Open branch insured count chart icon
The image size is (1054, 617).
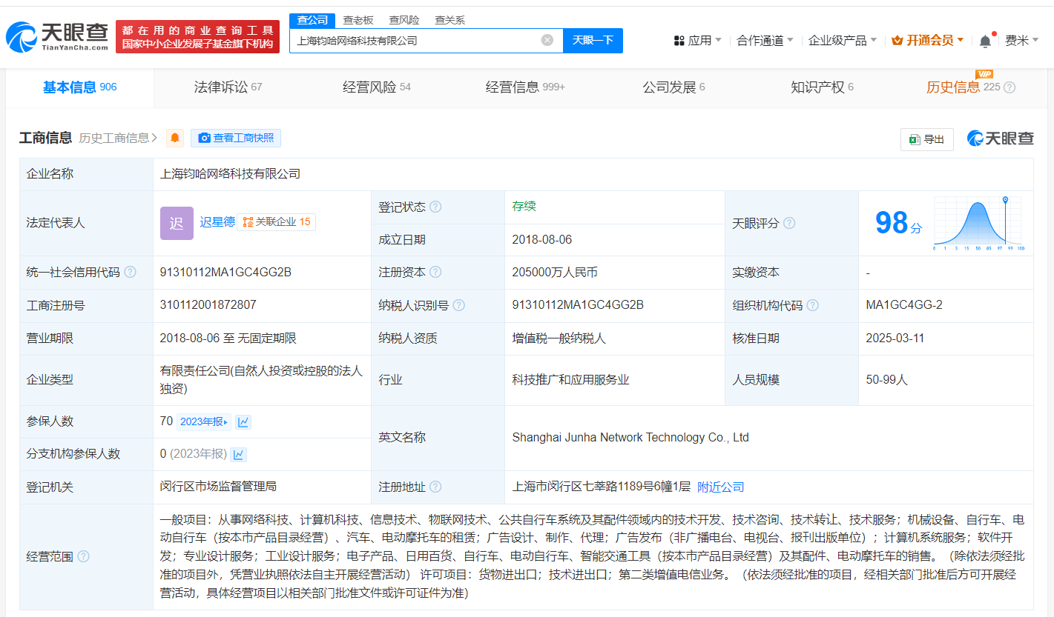point(238,454)
